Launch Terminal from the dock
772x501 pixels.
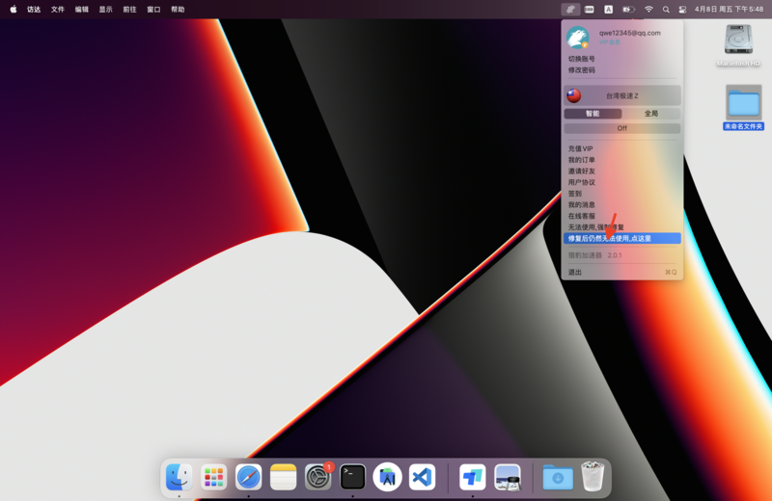tap(352, 477)
